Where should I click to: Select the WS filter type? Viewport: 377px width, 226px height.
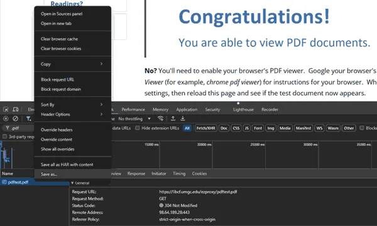click(319, 128)
